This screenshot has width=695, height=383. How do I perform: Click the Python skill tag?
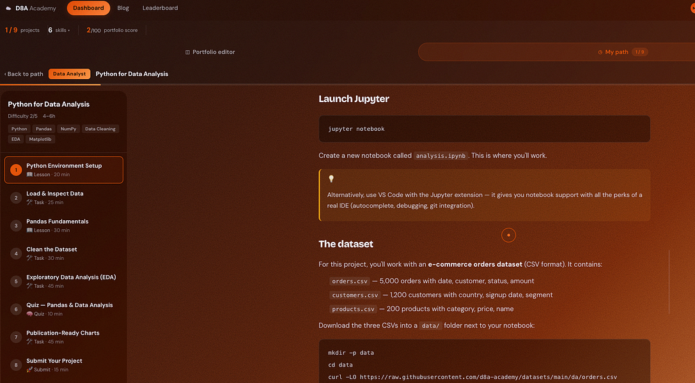click(19, 129)
